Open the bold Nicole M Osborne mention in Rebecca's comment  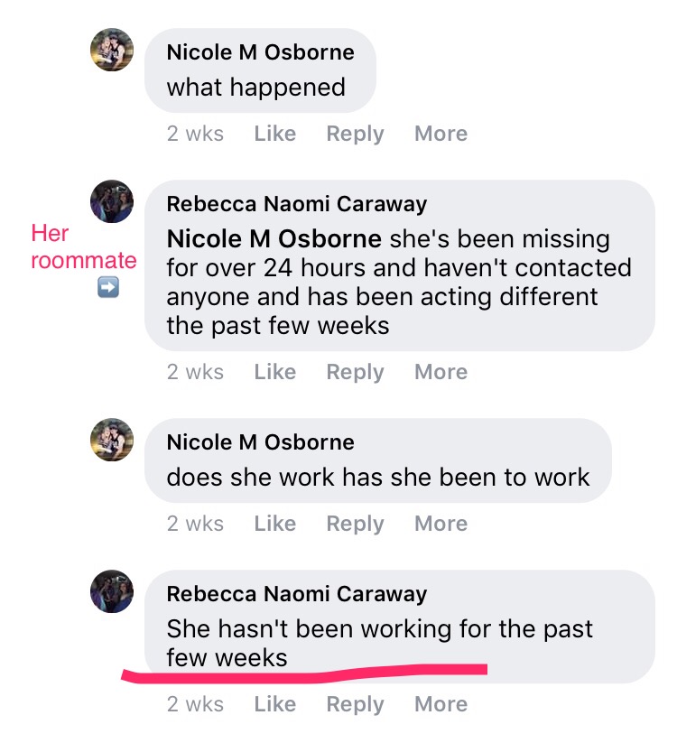[x=274, y=239]
